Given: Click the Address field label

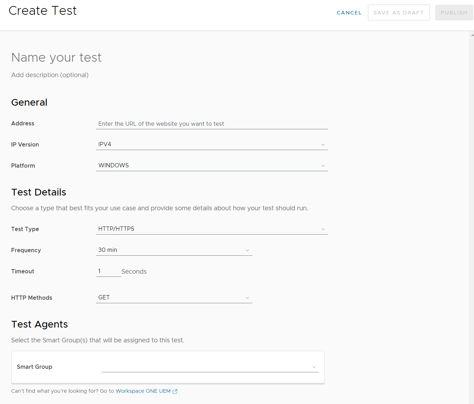Looking at the screenshot, I should (23, 124).
